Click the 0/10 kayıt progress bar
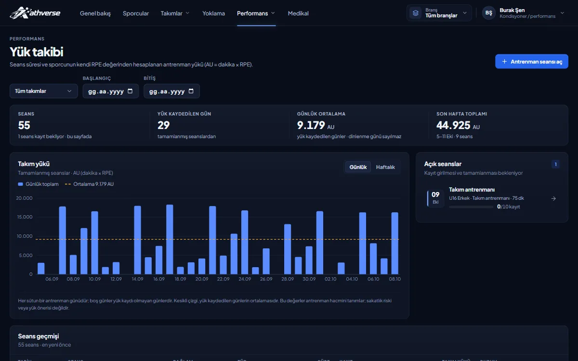Screen dimensions: 578x361 [471, 207]
